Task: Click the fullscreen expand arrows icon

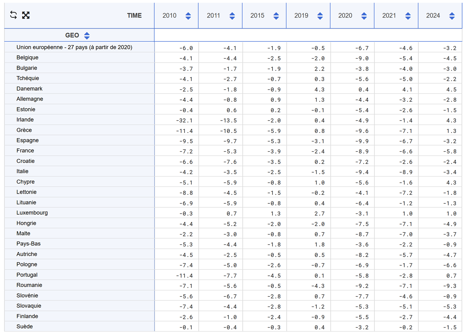Action: [x=26, y=15]
